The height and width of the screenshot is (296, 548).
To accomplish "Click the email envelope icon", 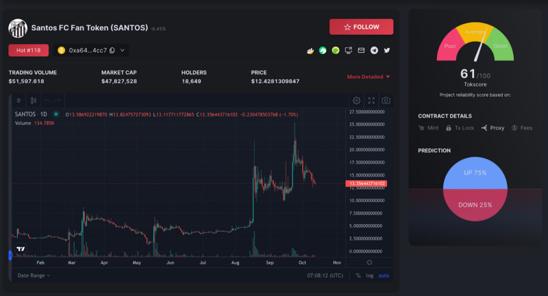I will pyautogui.click(x=361, y=50).
